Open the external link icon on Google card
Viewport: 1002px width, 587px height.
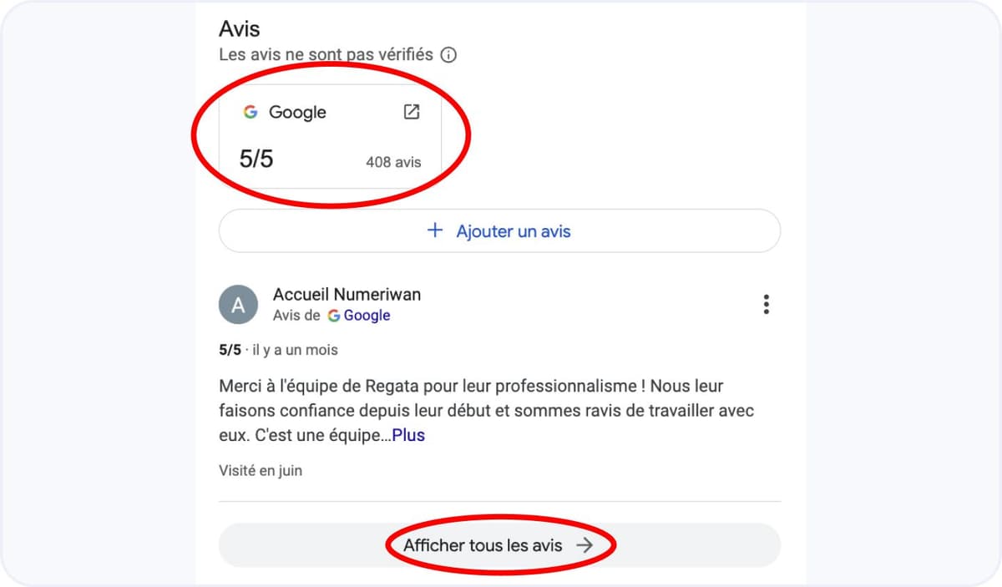coord(412,112)
